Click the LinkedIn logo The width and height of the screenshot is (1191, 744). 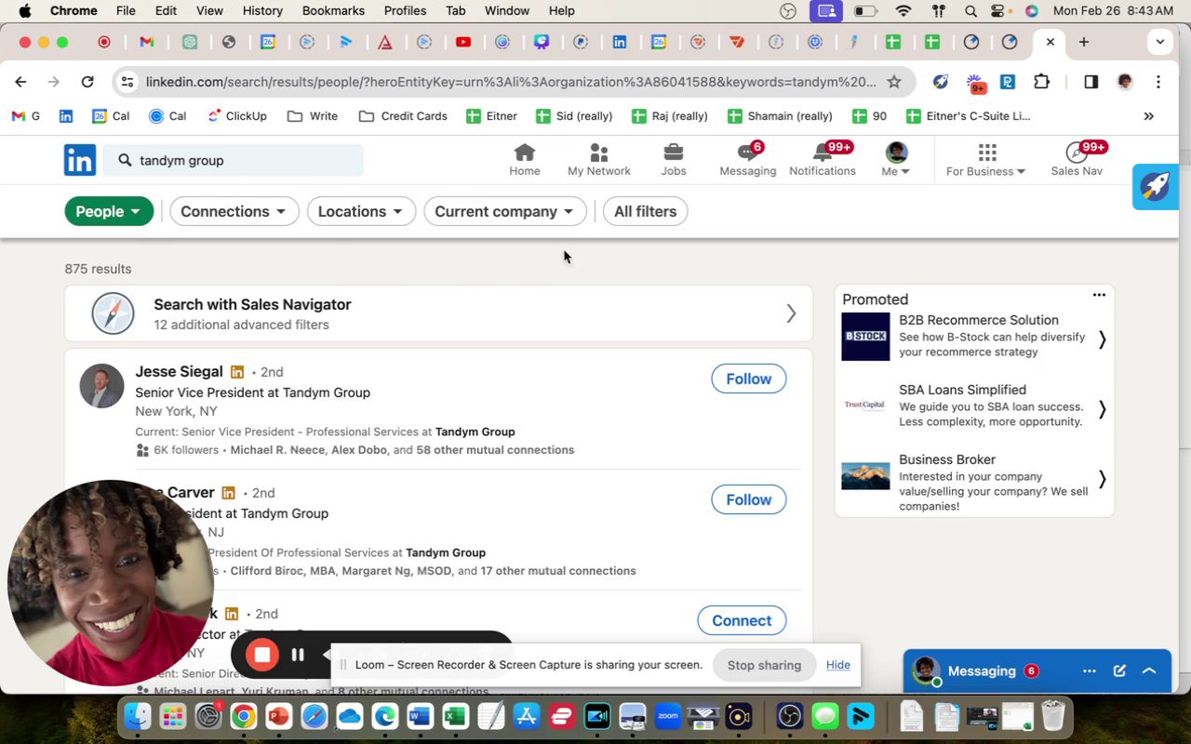pyautogui.click(x=80, y=160)
